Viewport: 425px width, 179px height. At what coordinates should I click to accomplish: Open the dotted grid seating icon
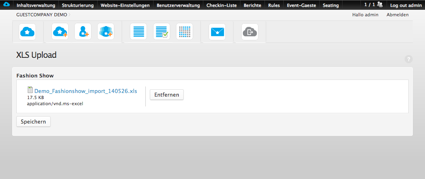click(185, 32)
